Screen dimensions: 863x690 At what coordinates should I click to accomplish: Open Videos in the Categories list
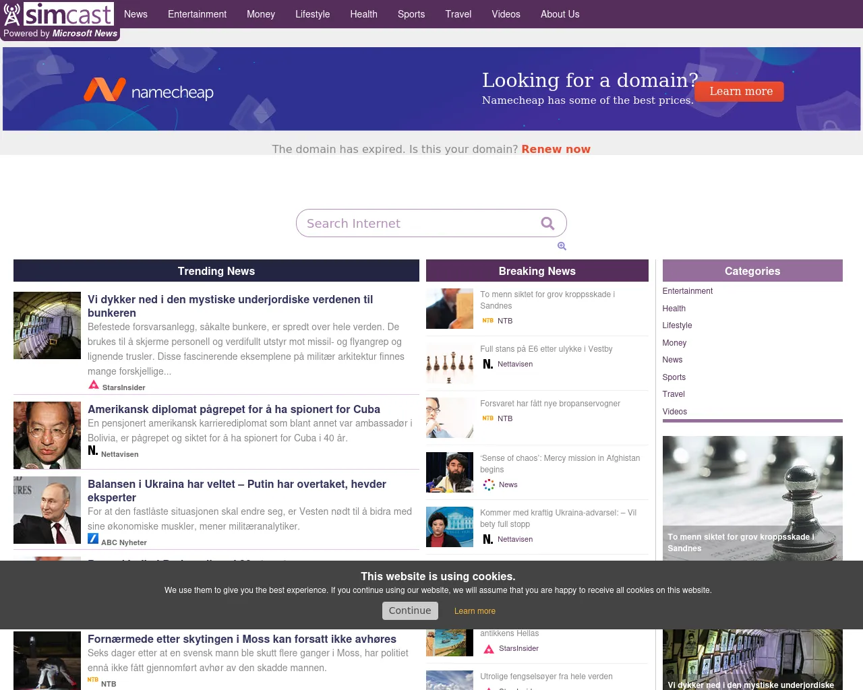coord(674,412)
